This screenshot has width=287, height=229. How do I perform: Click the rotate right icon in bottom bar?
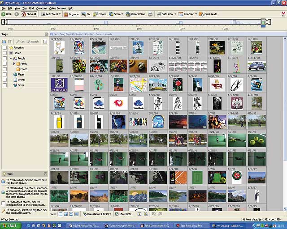[160, 214]
